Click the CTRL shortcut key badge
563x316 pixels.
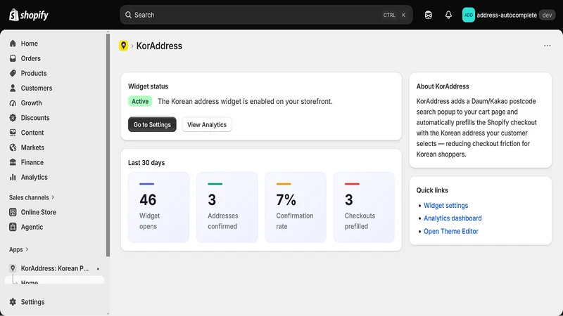[389, 15]
